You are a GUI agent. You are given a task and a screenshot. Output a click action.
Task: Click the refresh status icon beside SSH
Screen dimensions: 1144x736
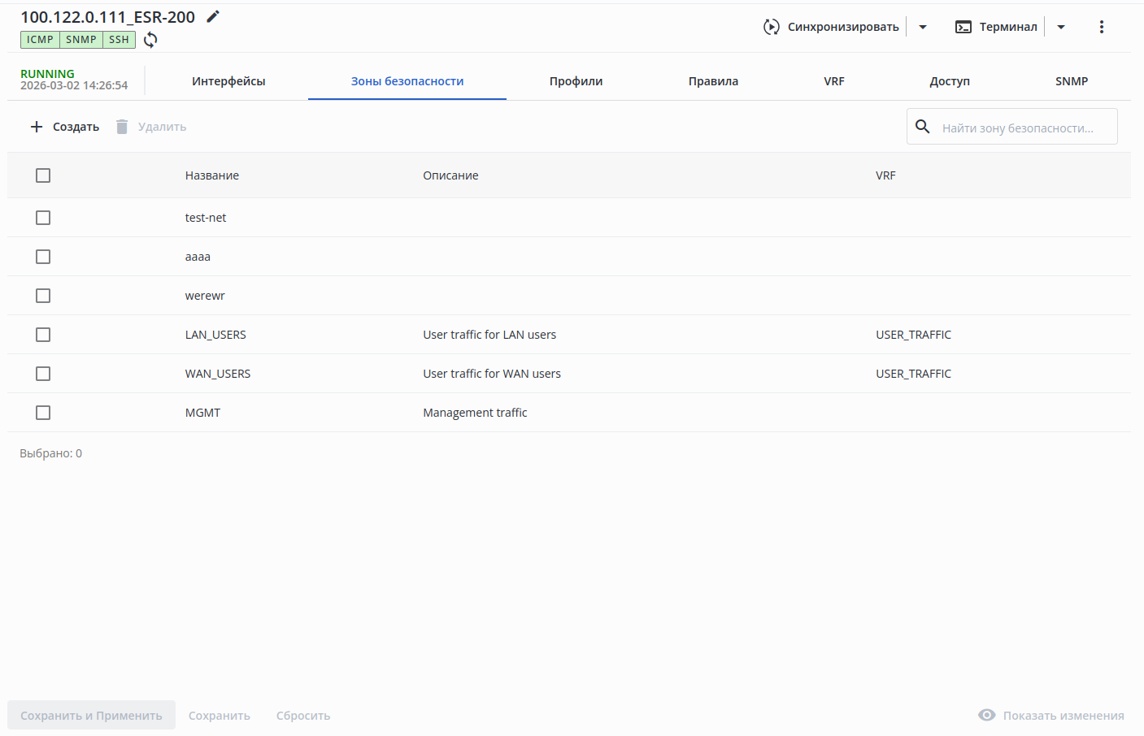point(150,40)
